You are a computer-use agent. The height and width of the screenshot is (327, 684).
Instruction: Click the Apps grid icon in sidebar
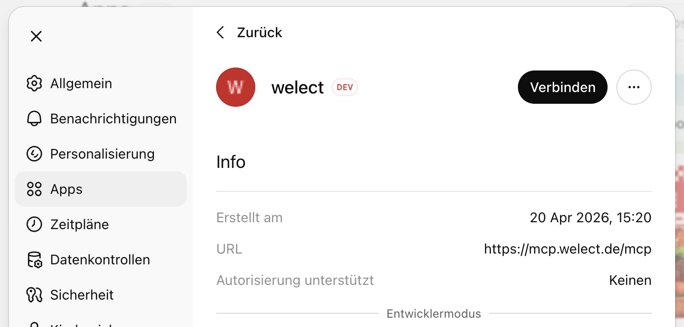pyautogui.click(x=34, y=189)
